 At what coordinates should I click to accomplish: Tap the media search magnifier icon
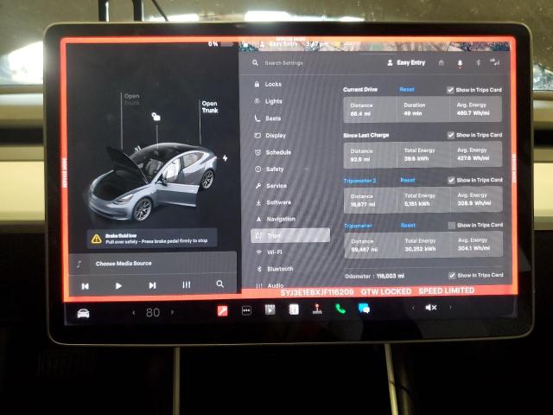tap(220, 284)
